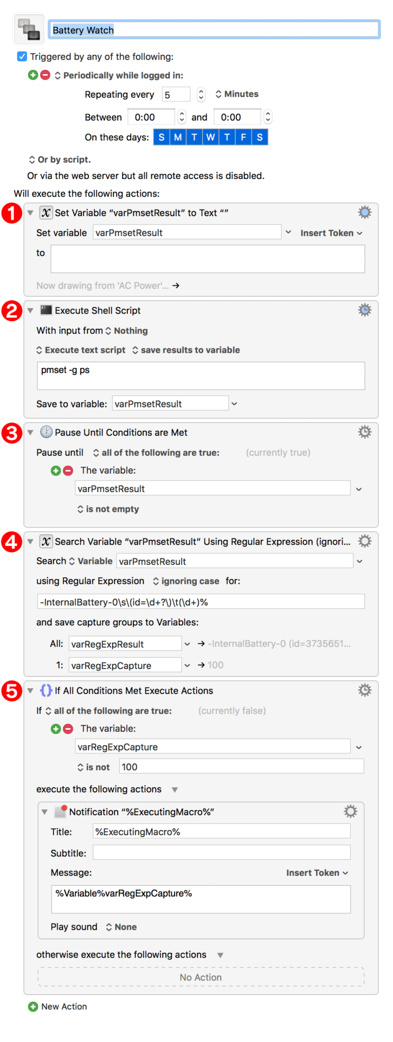The width and height of the screenshot is (393, 1042).
Task: Open the Minutes time unit dropdown
Action: click(237, 94)
